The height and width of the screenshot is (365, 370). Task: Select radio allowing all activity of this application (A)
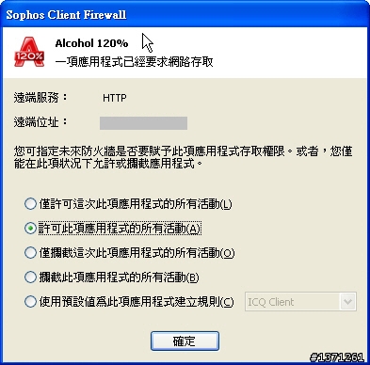tap(30, 229)
